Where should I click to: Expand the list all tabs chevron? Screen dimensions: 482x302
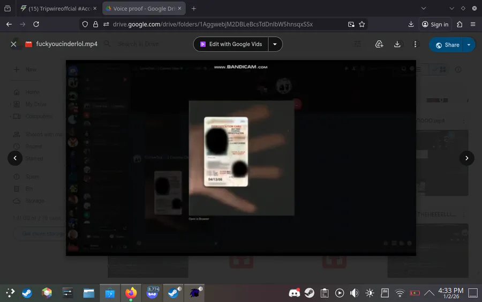click(x=424, y=8)
